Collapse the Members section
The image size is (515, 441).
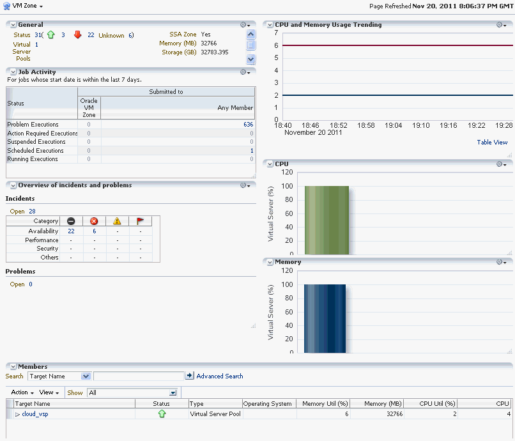13,366
